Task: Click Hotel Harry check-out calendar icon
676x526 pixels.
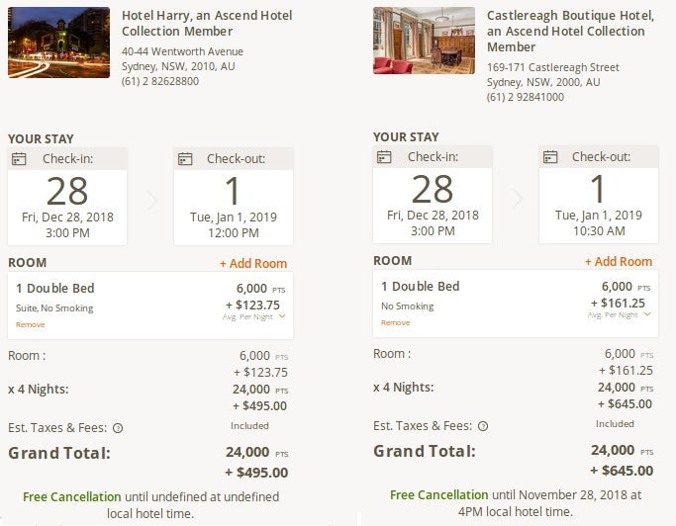Action: [x=185, y=159]
